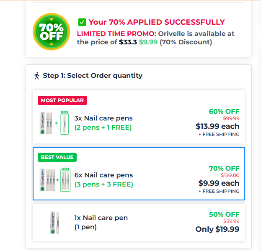Click the green checkmark icon
Viewport: 261px width, 251px height.
(82, 23)
